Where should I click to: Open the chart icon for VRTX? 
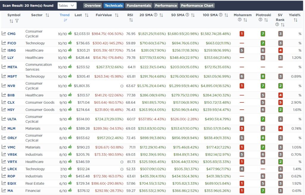4,161
